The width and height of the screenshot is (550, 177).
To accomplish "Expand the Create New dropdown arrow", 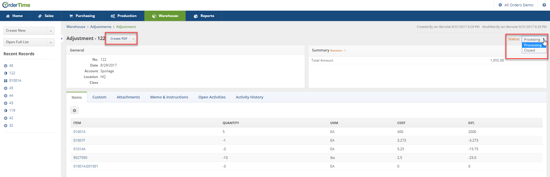I will [51, 31].
